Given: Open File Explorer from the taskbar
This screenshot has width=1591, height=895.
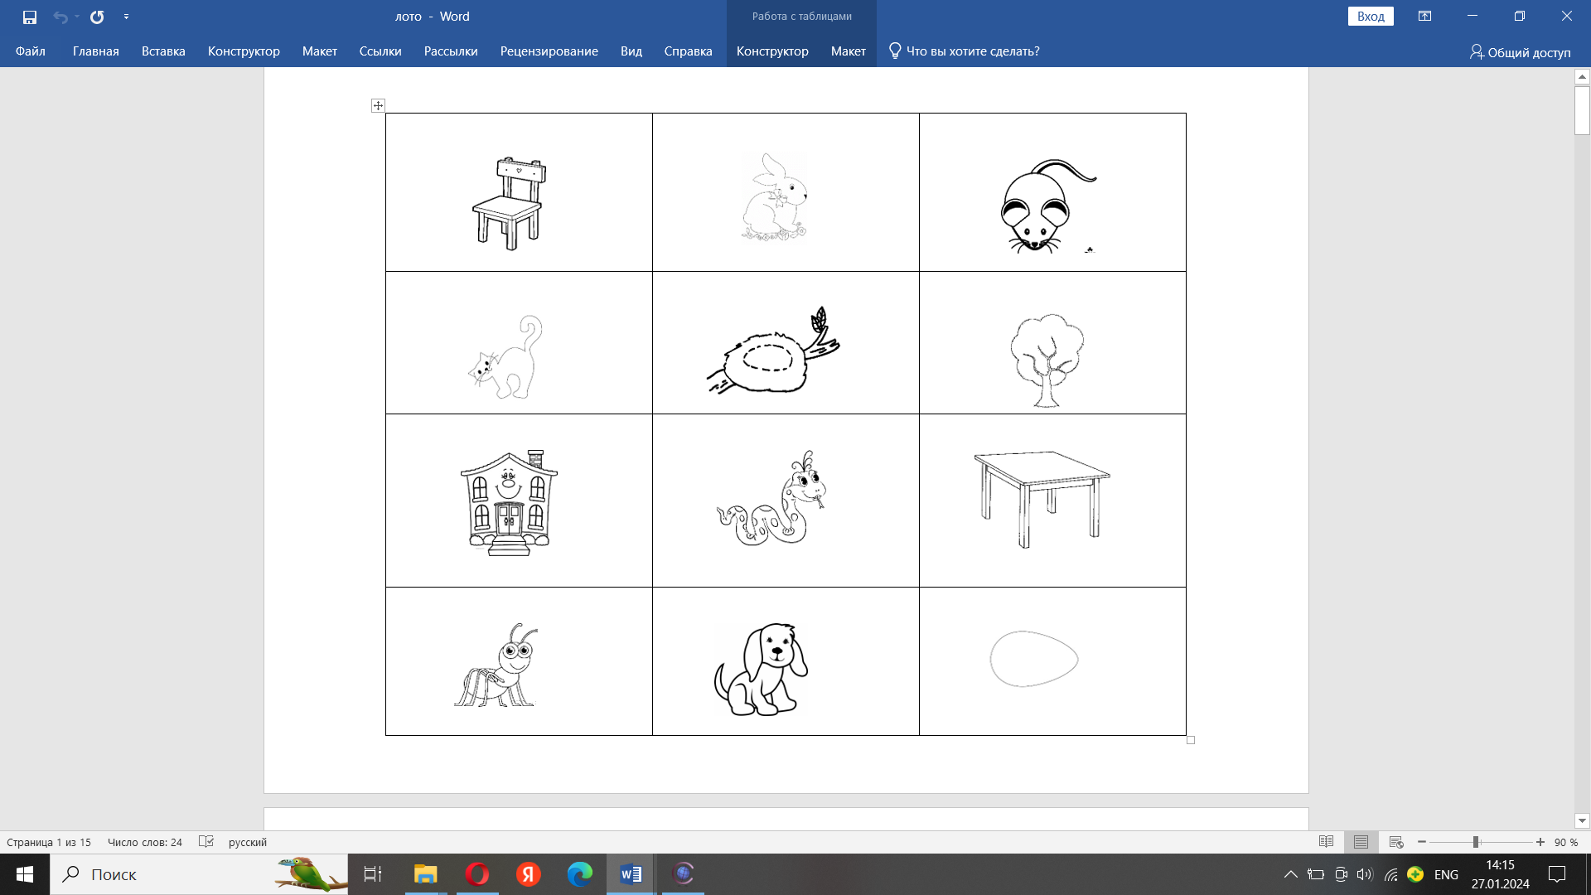Looking at the screenshot, I should pyautogui.click(x=426, y=874).
